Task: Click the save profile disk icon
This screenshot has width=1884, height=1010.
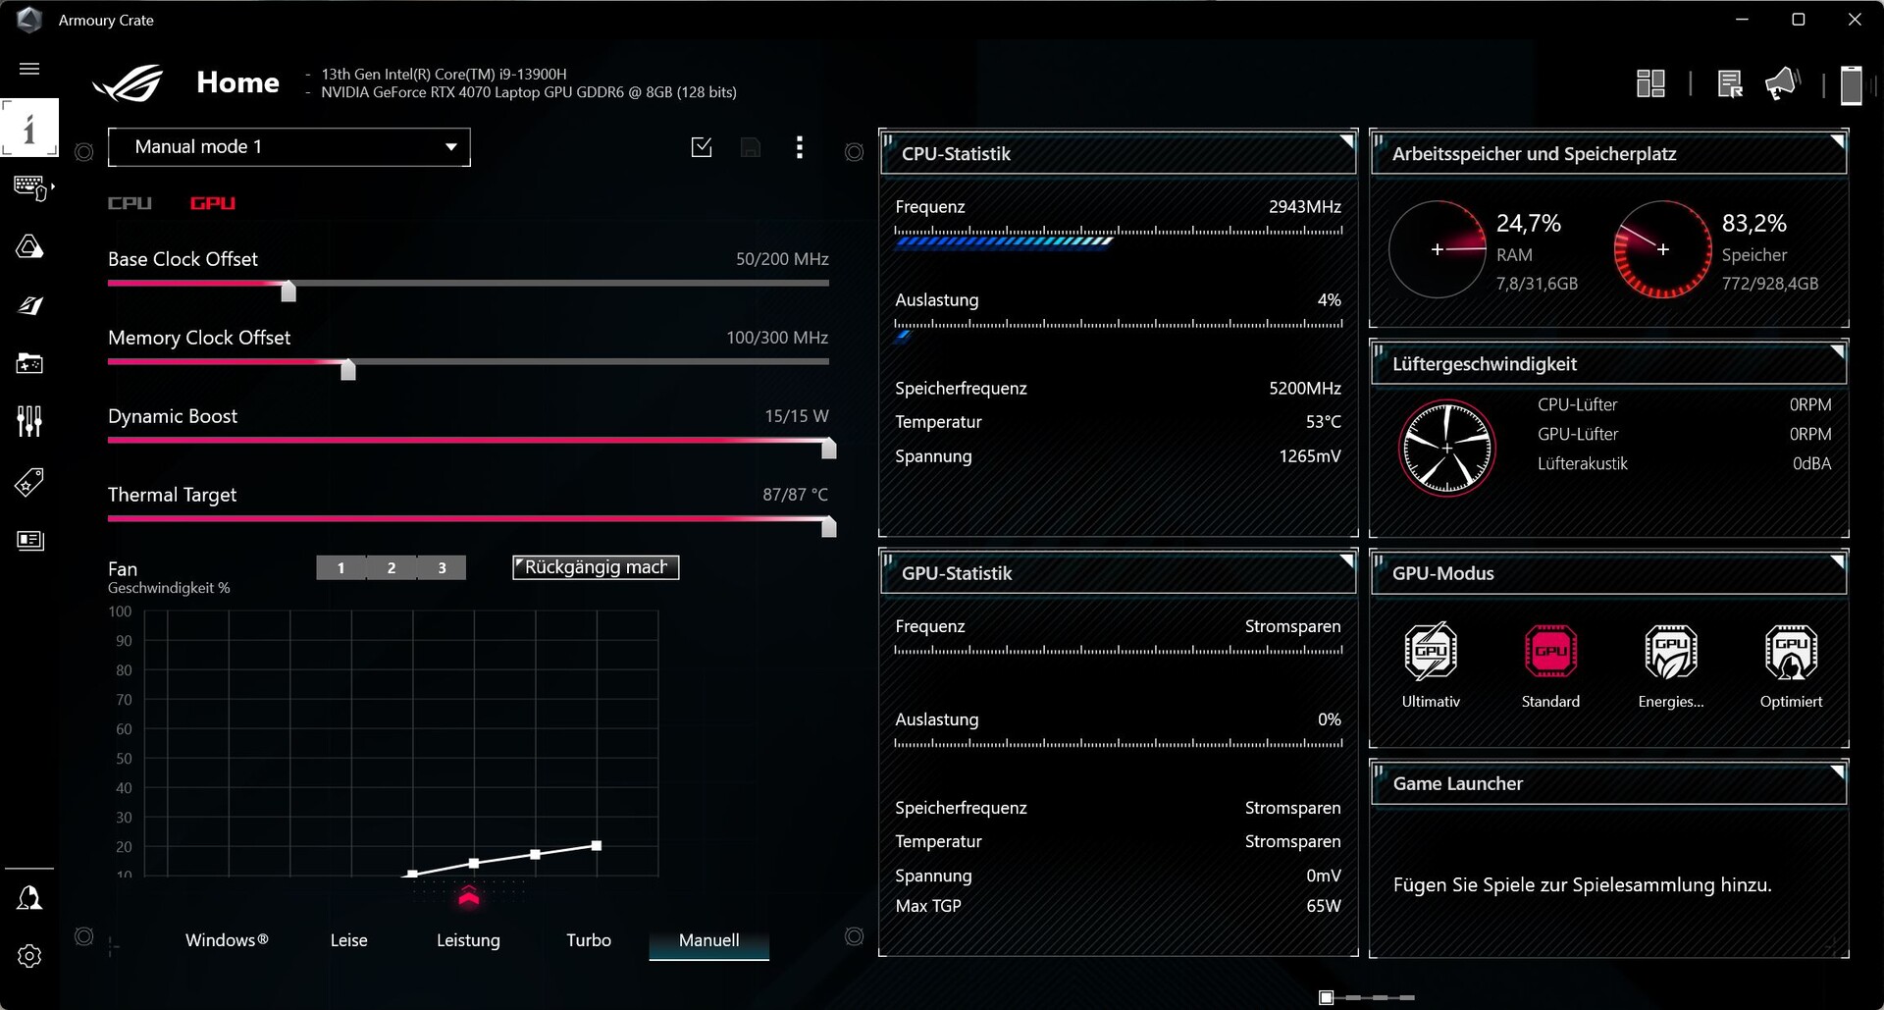Action: (x=751, y=147)
